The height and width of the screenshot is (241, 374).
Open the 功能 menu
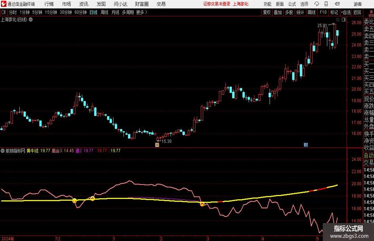268,4
